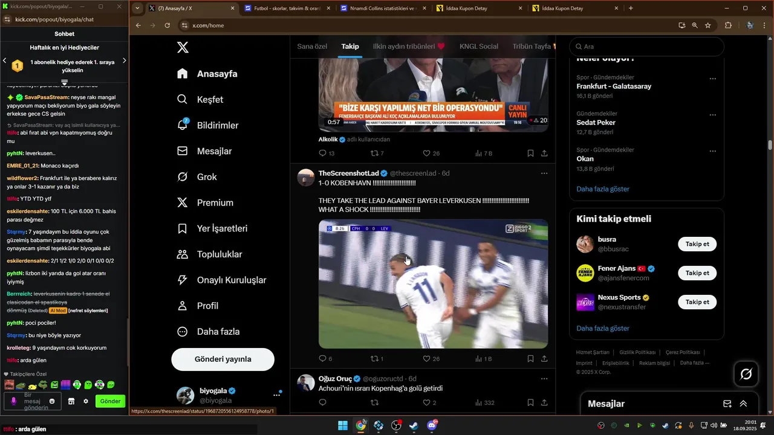
Task: Open options for Okan trend
Action: [712, 151]
